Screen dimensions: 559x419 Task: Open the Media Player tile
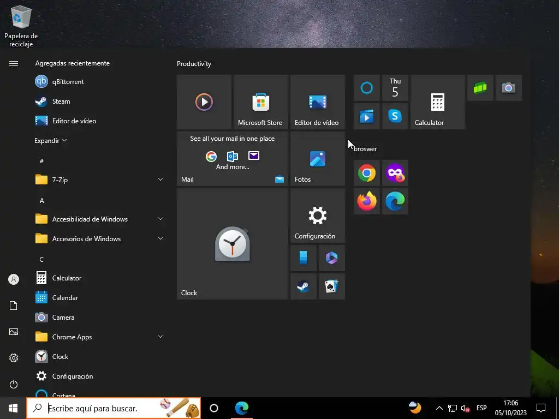(204, 102)
